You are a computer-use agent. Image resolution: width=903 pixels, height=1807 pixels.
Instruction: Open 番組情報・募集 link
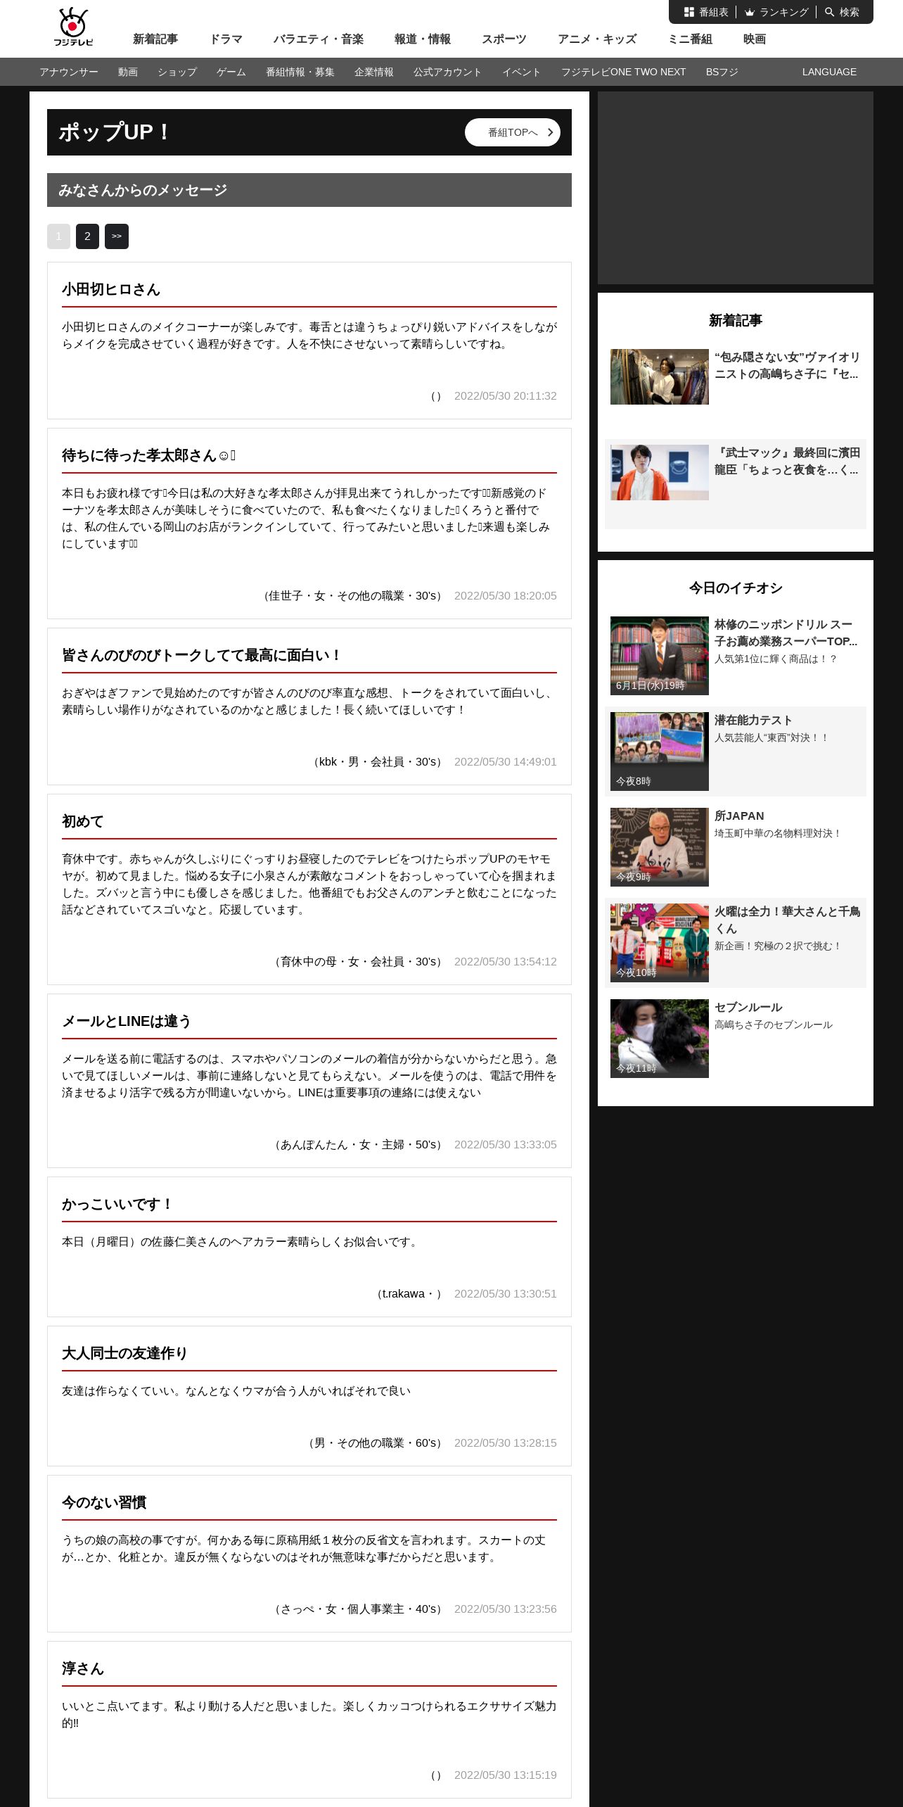(300, 72)
